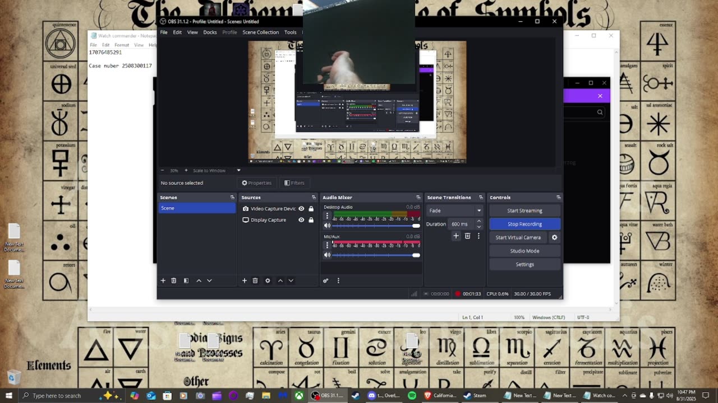This screenshot has height=403, width=718.
Task: Pop out the Controls dock
Action: coord(558,198)
